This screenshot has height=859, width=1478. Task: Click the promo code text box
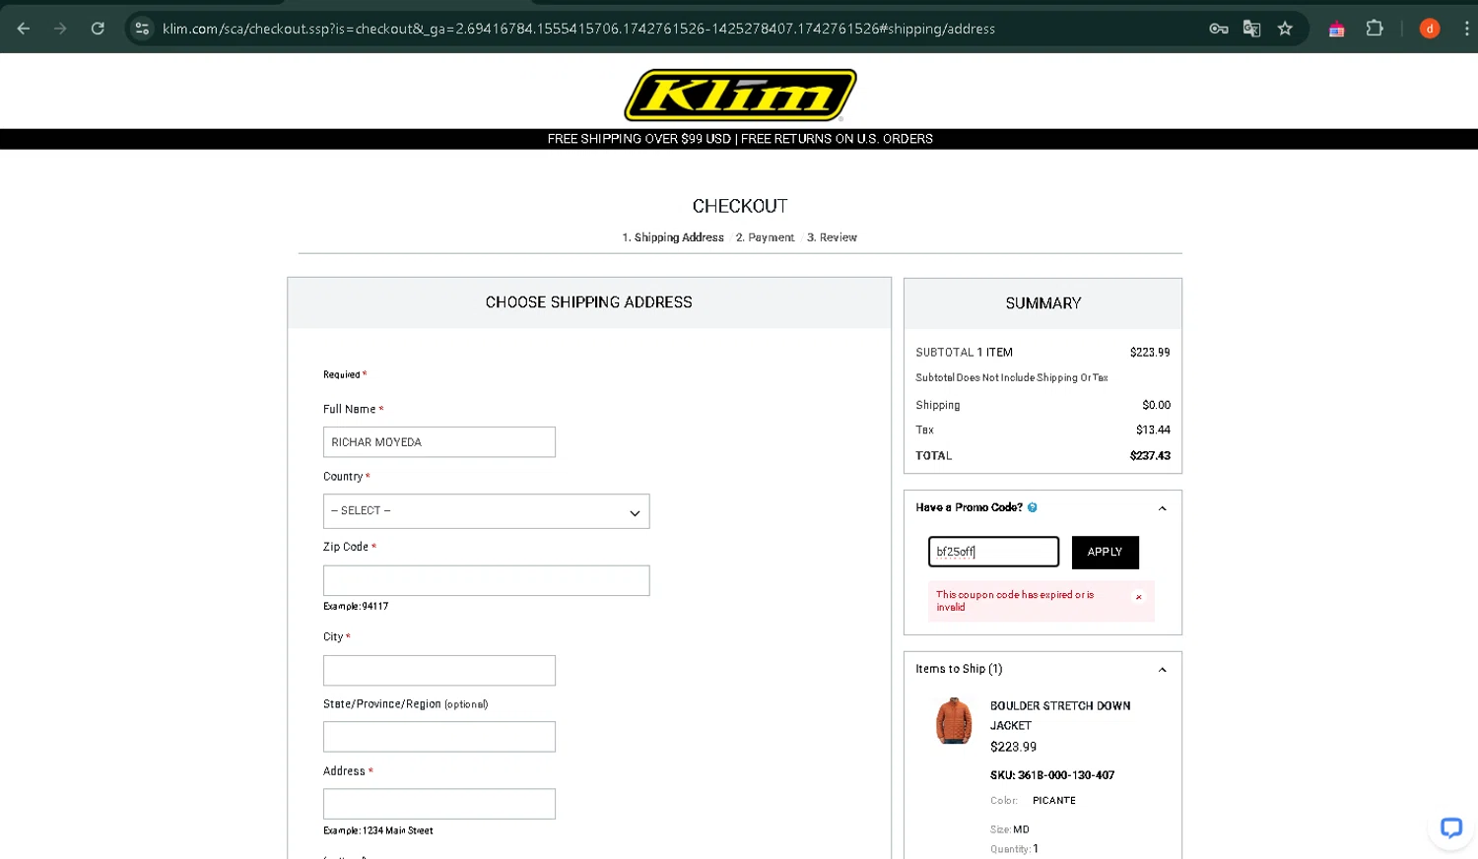993,552
